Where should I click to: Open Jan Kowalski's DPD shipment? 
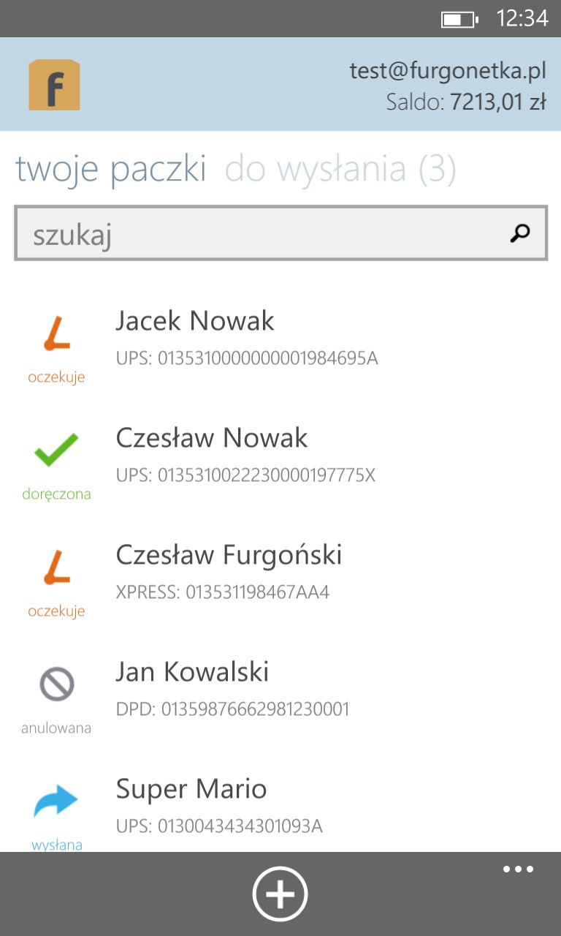click(x=232, y=689)
